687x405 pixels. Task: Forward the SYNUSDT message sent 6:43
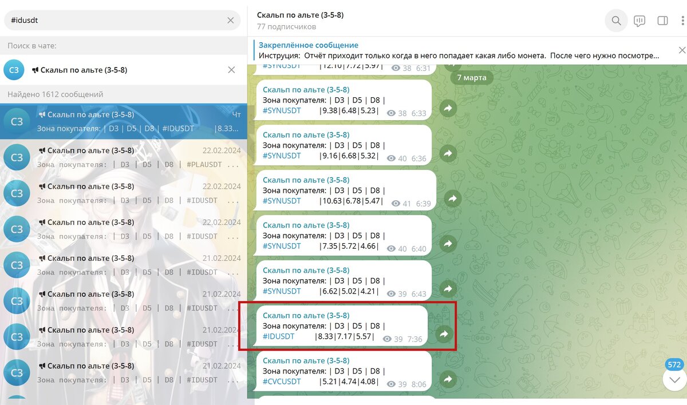(x=448, y=289)
